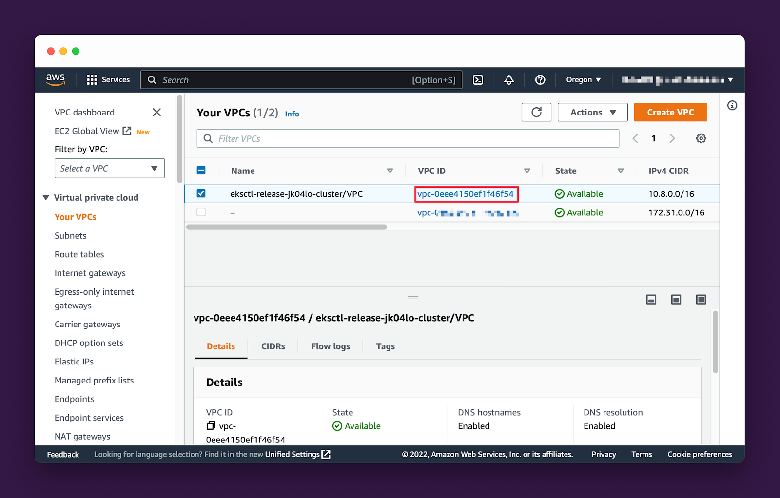Screen dimensions: 780x498
Task: Set split panel to half height
Action: pos(676,299)
